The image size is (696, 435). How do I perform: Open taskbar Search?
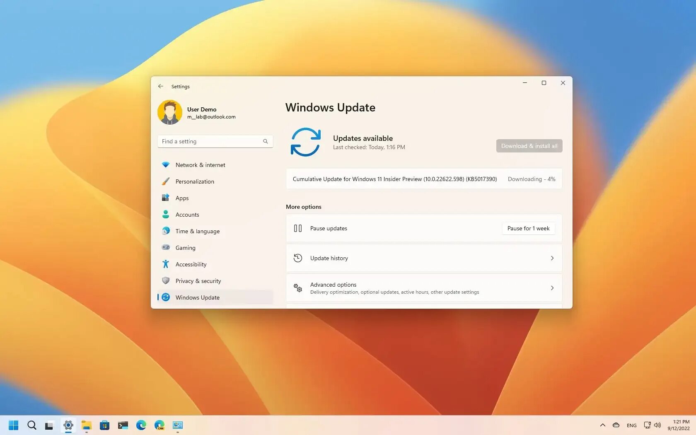coord(32,425)
